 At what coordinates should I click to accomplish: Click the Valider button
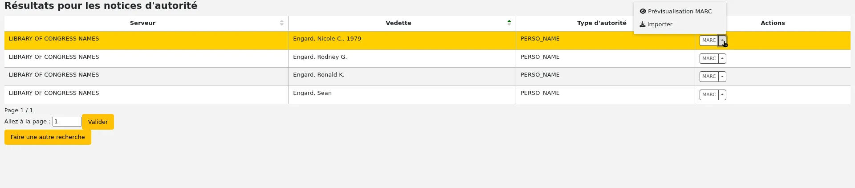(x=98, y=122)
